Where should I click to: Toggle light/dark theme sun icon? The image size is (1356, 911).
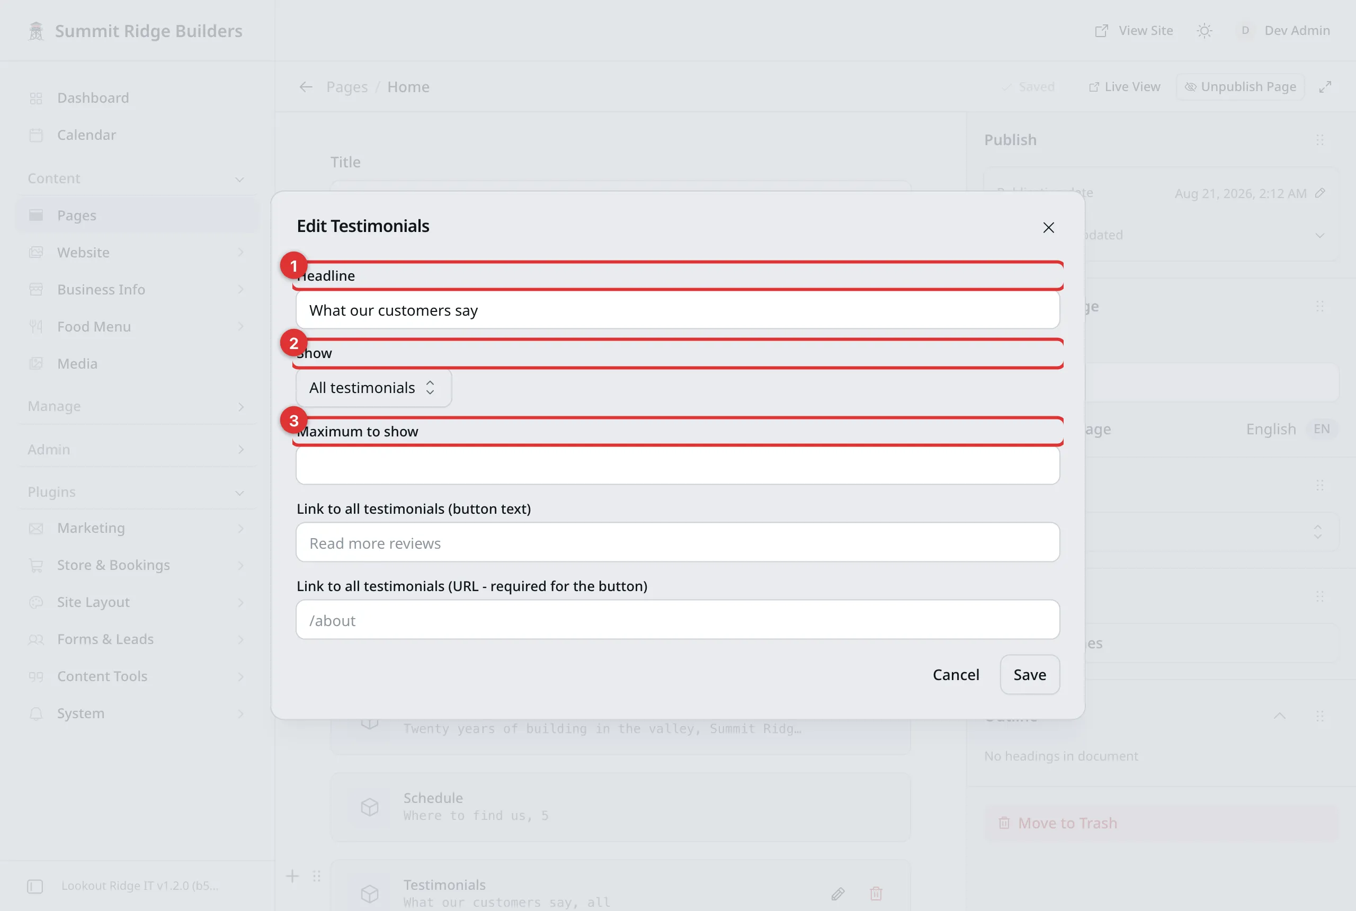1205,30
